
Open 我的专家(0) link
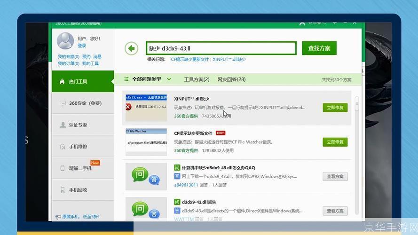[69, 56]
